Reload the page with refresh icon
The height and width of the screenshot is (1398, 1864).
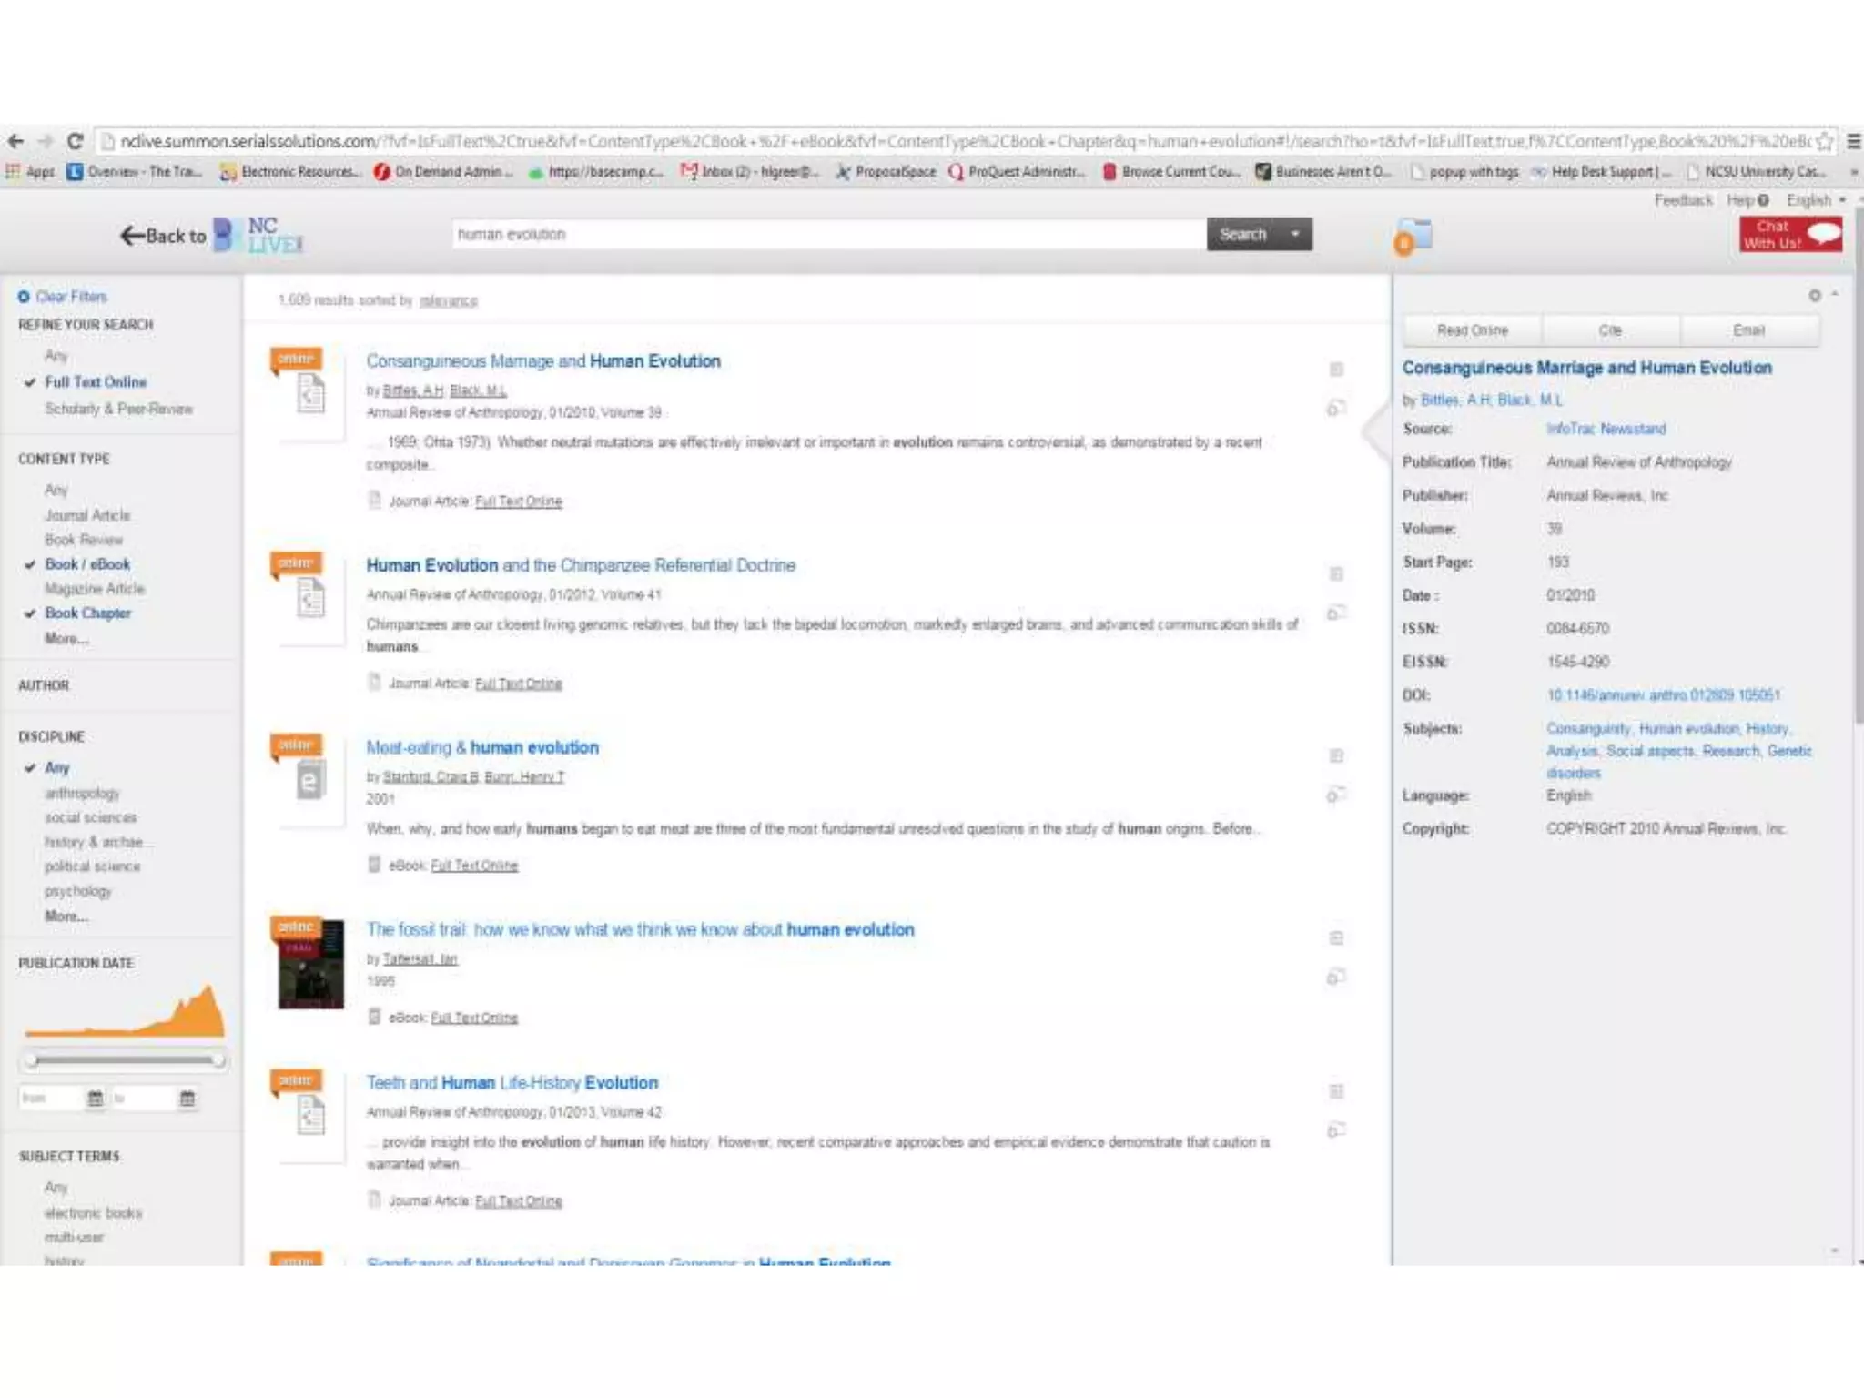click(x=76, y=141)
